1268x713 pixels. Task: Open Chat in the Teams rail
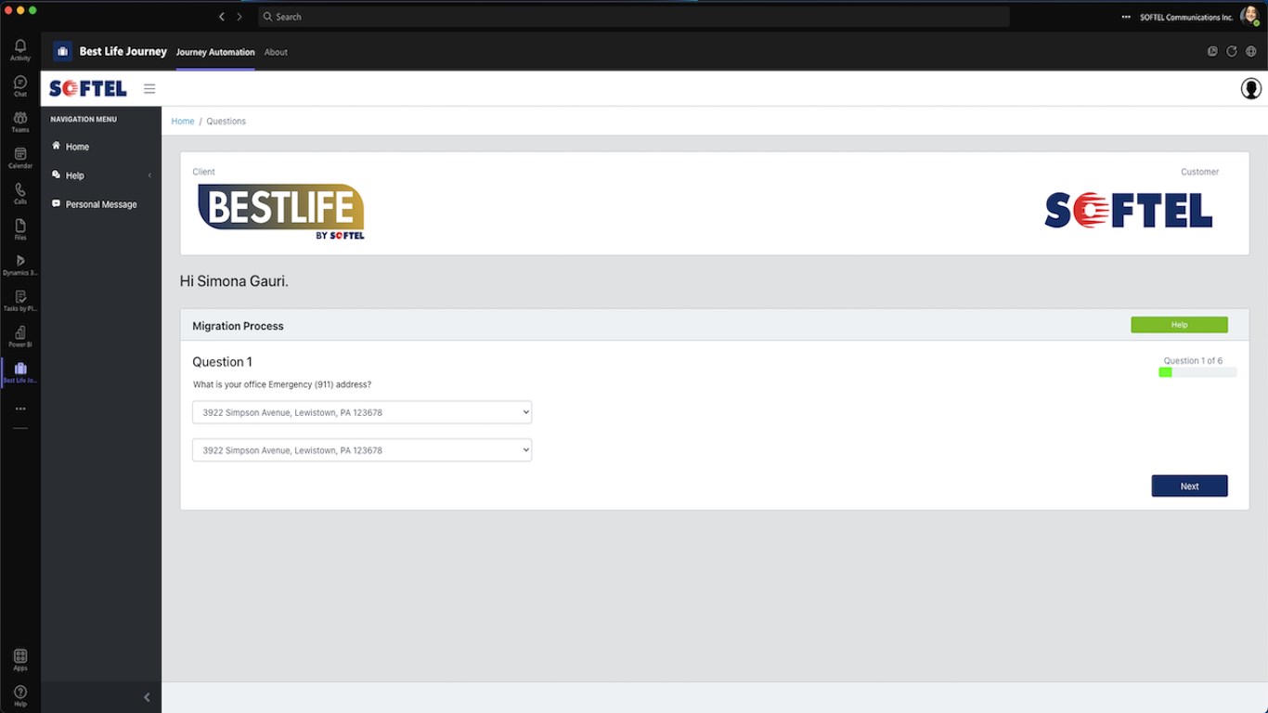[20, 86]
